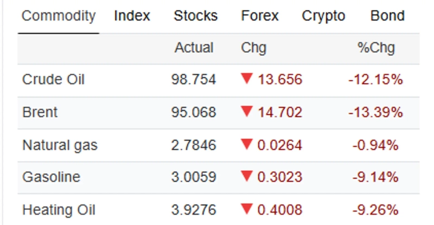This screenshot has width=434, height=225.
Task: Click the Chg column header
Action: 253,48
